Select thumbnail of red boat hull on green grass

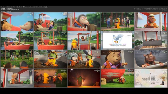[118, 78]
